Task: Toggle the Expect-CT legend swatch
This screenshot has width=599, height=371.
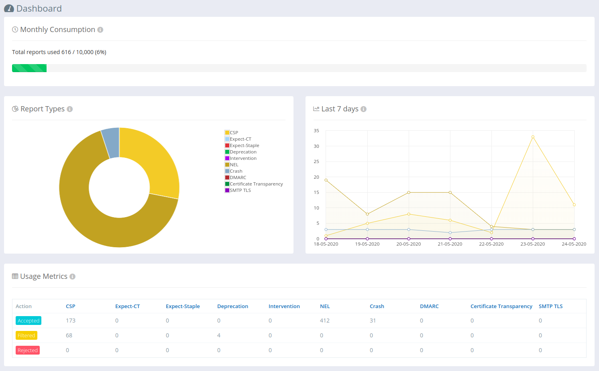Action: coord(227,139)
